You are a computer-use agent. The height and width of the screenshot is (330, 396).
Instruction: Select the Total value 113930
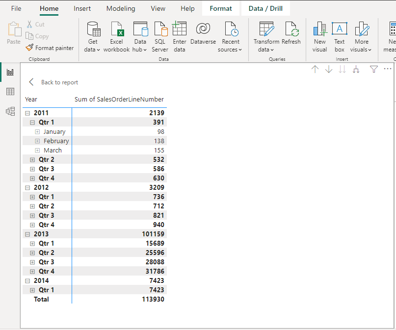(153, 299)
